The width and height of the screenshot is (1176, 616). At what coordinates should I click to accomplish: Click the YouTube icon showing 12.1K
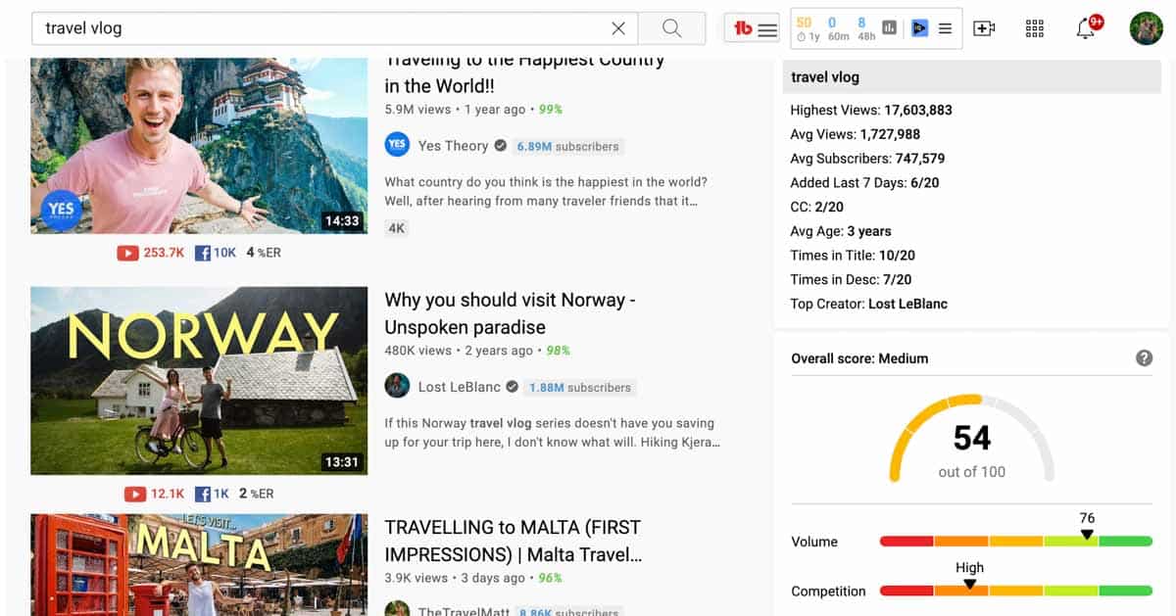click(x=134, y=495)
